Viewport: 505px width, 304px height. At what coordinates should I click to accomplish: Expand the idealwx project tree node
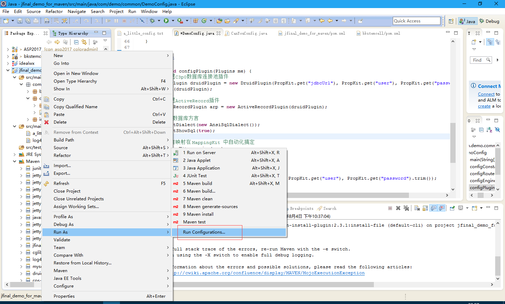8,63
